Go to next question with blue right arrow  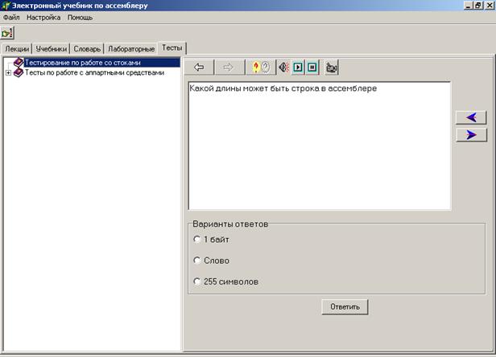(471, 135)
